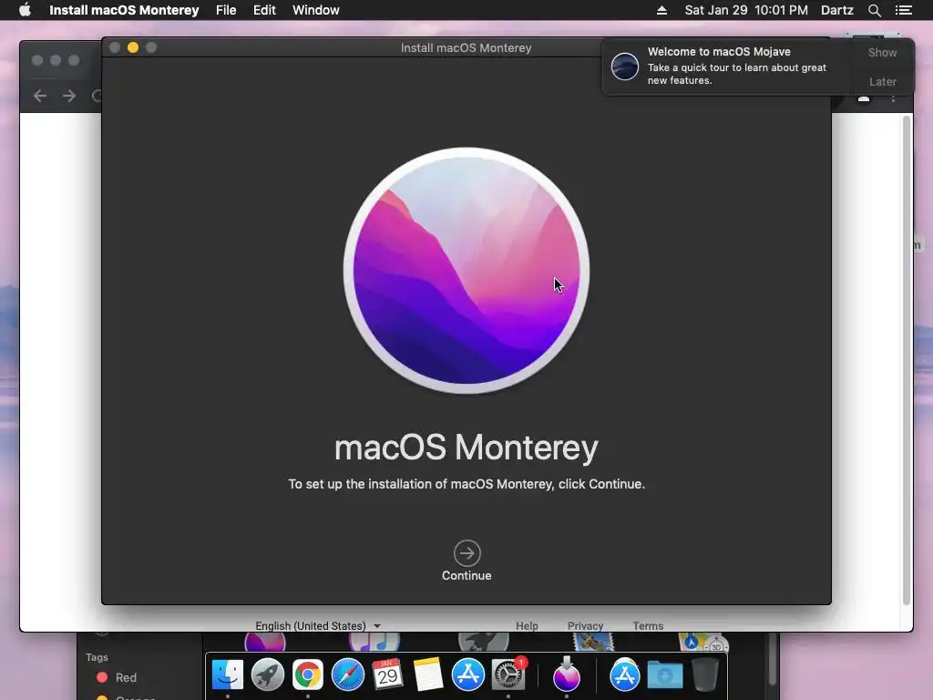This screenshot has width=933, height=700.
Task: Click the Mojave notification icon
Action: pos(625,66)
